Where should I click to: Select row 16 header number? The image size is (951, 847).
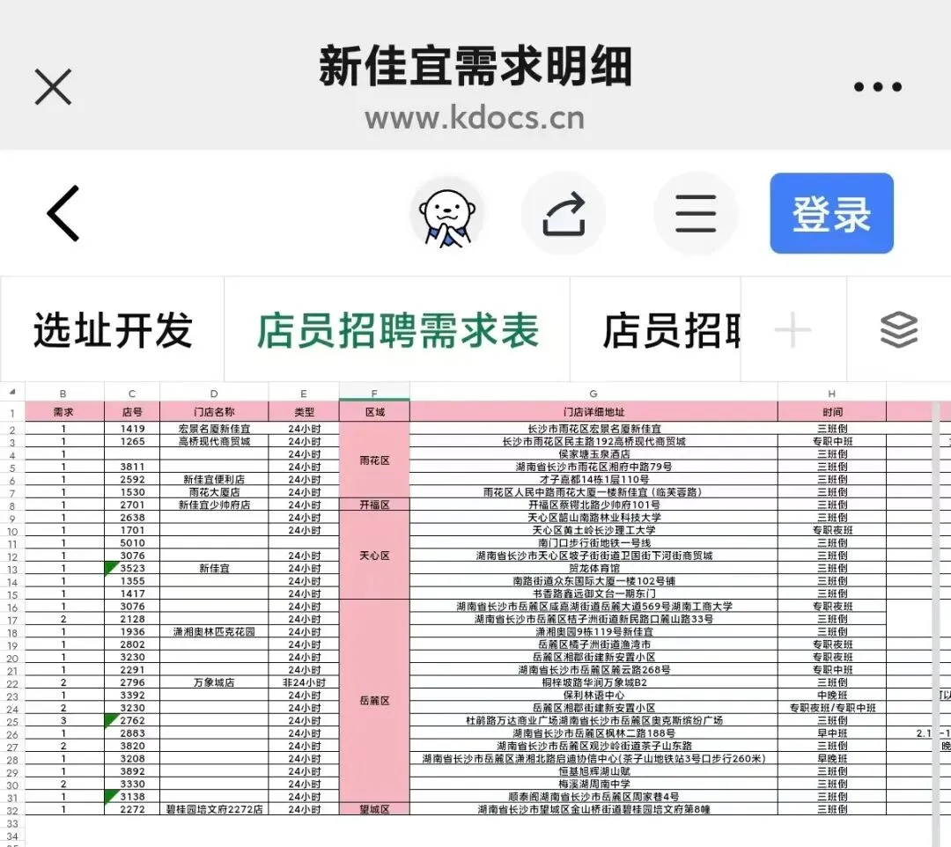(12, 608)
